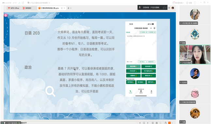Click the copy window icon next to speaker banner
This screenshot has height=124, width=211.
[169, 8]
